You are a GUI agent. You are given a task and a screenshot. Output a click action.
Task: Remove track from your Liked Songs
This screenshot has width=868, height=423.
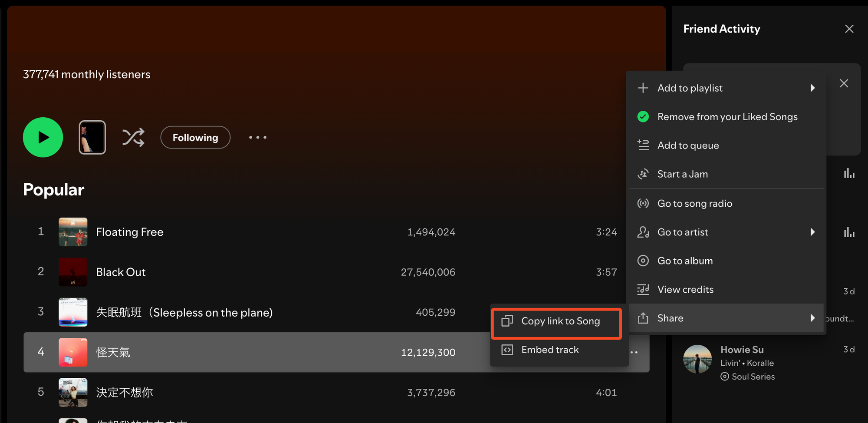[727, 117]
